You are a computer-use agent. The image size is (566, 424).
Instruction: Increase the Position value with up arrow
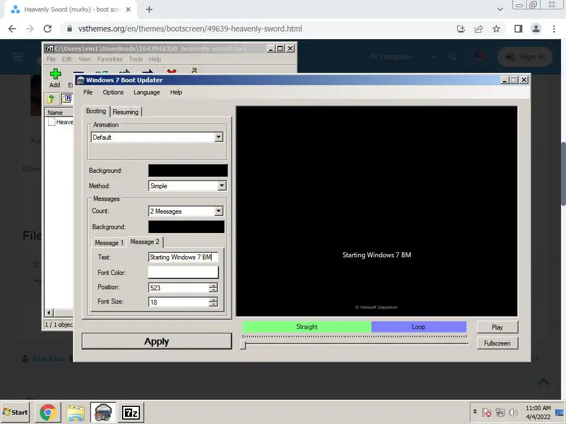(x=213, y=285)
